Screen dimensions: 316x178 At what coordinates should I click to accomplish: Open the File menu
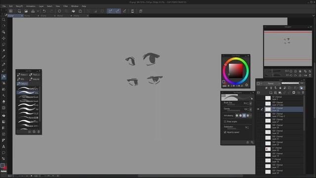[x=4, y=6]
